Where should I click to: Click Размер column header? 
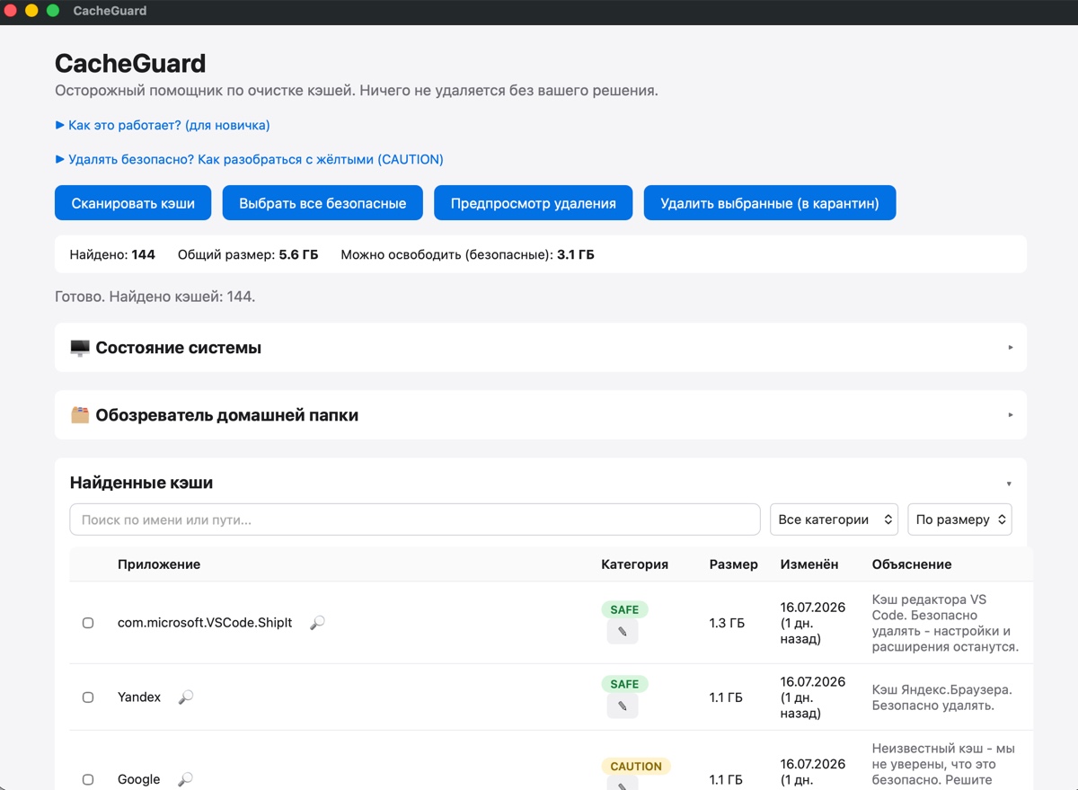[x=733, y=564]
